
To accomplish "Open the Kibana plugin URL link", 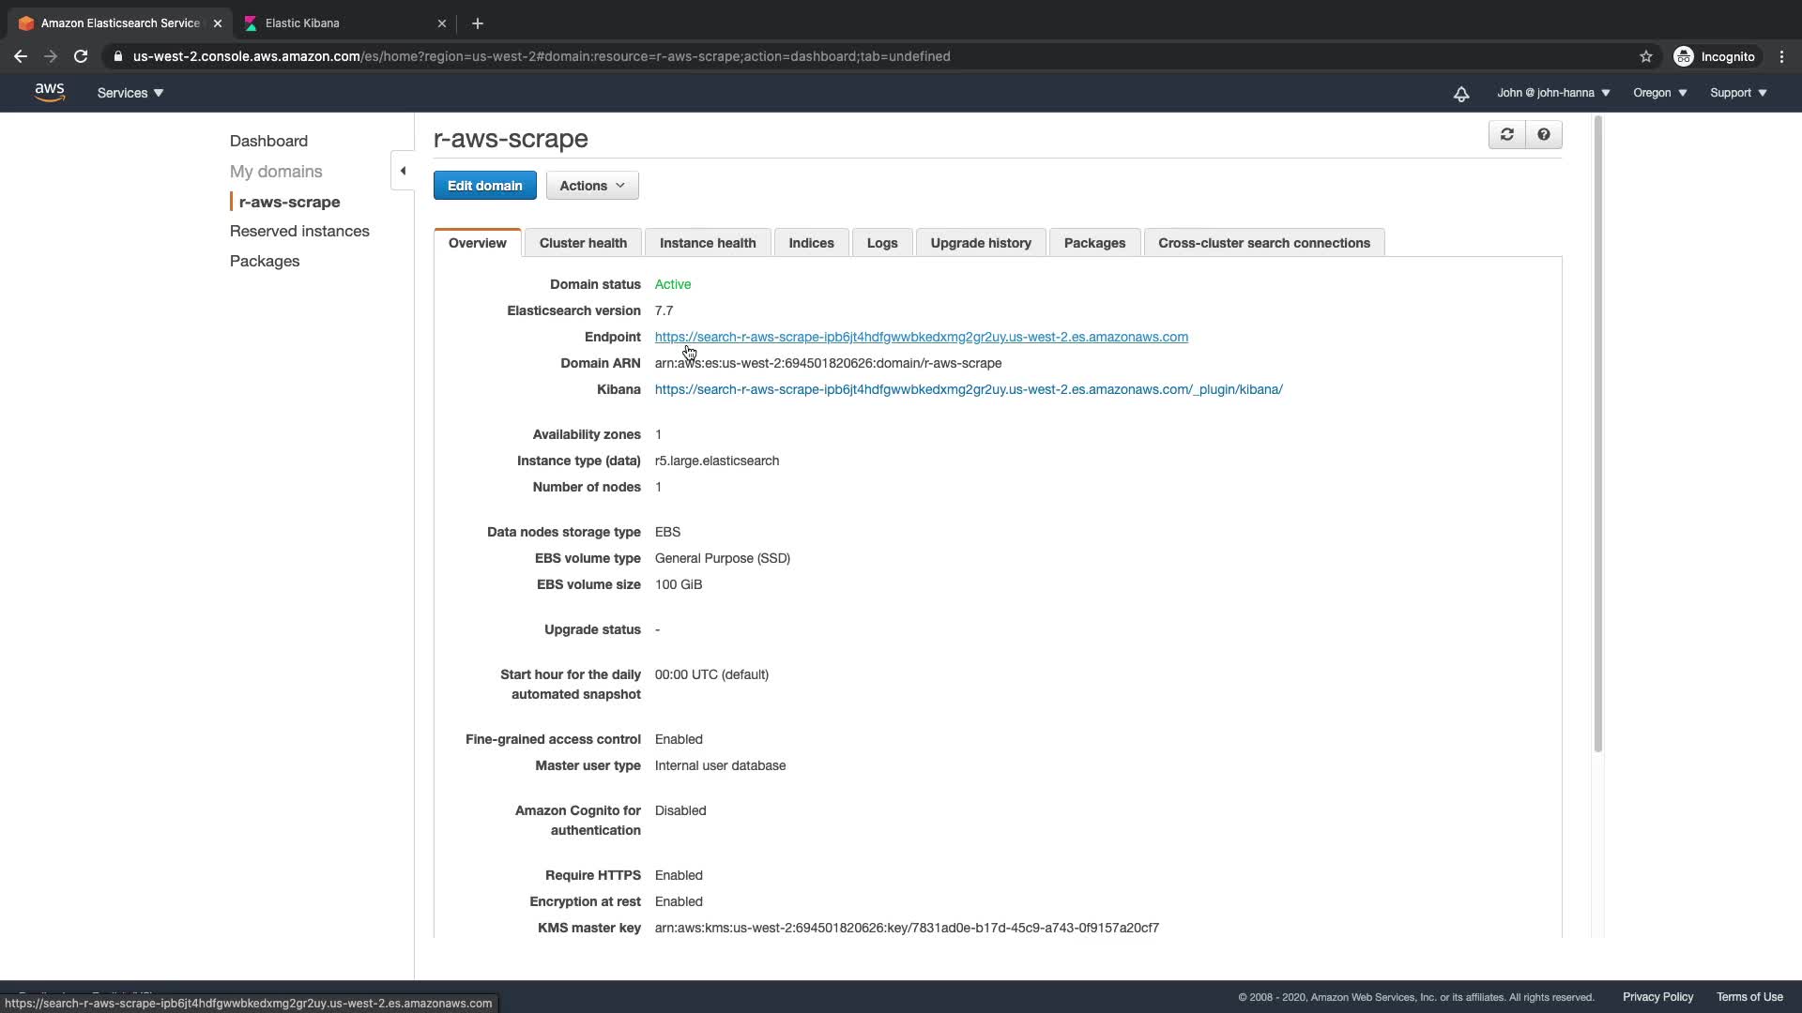I will tap(968, 389).
